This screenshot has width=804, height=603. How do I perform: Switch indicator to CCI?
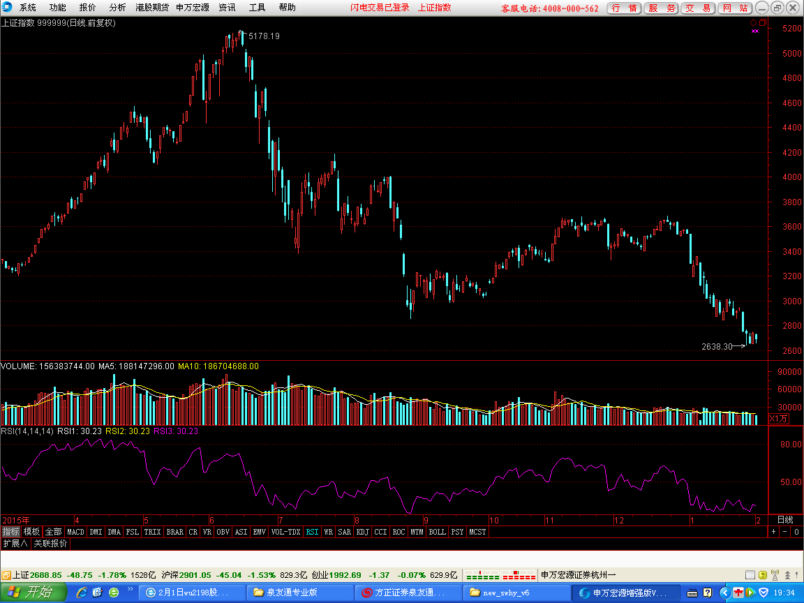click(380, 532)
